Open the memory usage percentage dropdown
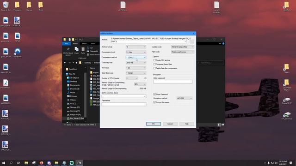Viewport: 296px width, 166px height. (140, 84)
